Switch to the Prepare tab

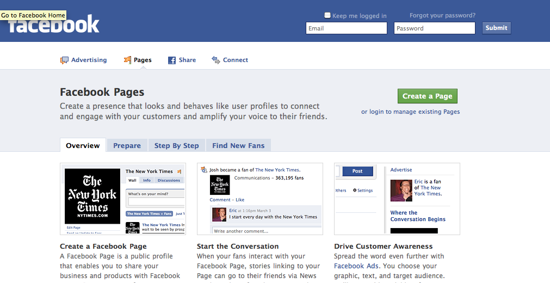coord(127,145)
